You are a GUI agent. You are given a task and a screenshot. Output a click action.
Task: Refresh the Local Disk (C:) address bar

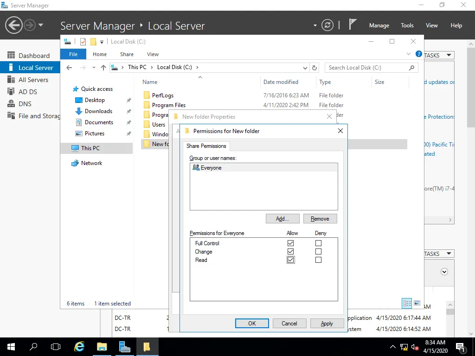315,68
